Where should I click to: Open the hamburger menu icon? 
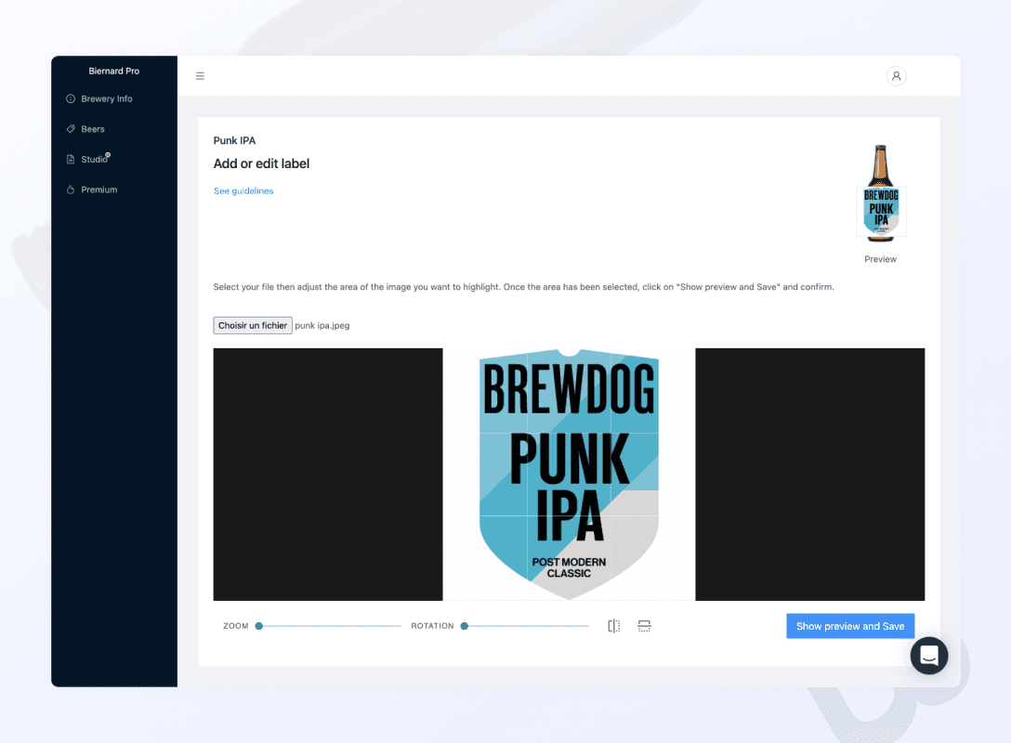click(200, 76)
